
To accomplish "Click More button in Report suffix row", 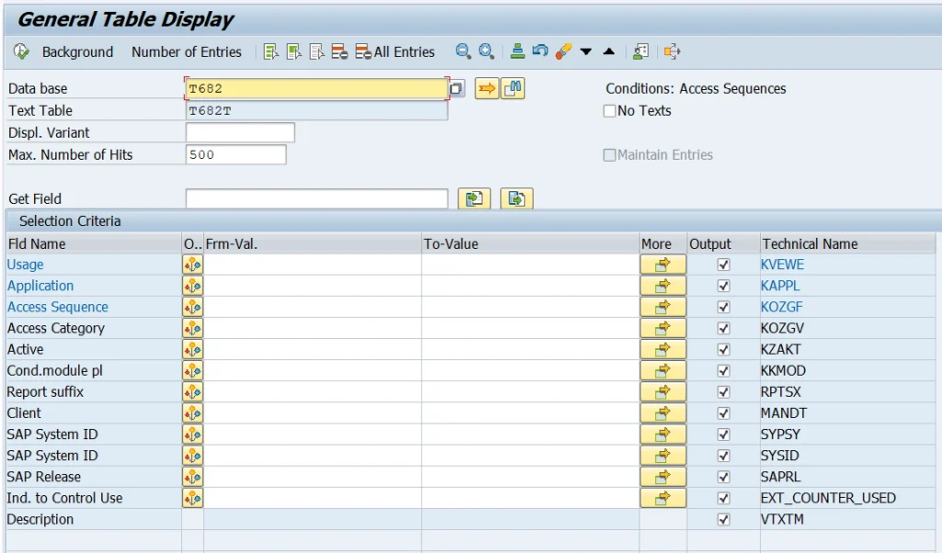I will (x=662, y=391).
